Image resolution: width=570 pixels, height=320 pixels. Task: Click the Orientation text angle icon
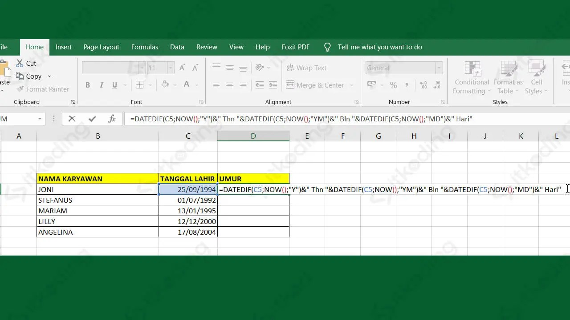(x=260, y=68)
